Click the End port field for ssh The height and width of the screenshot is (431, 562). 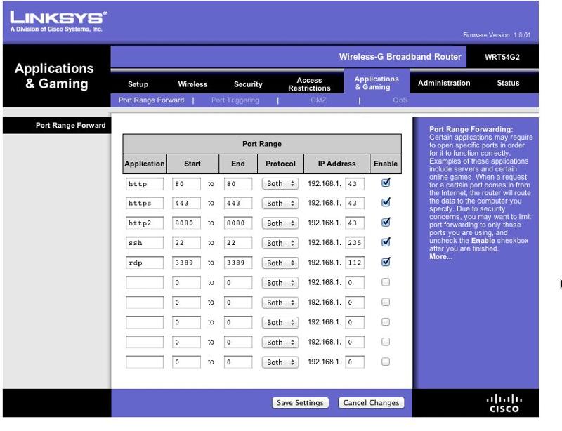tap(237, 244)
